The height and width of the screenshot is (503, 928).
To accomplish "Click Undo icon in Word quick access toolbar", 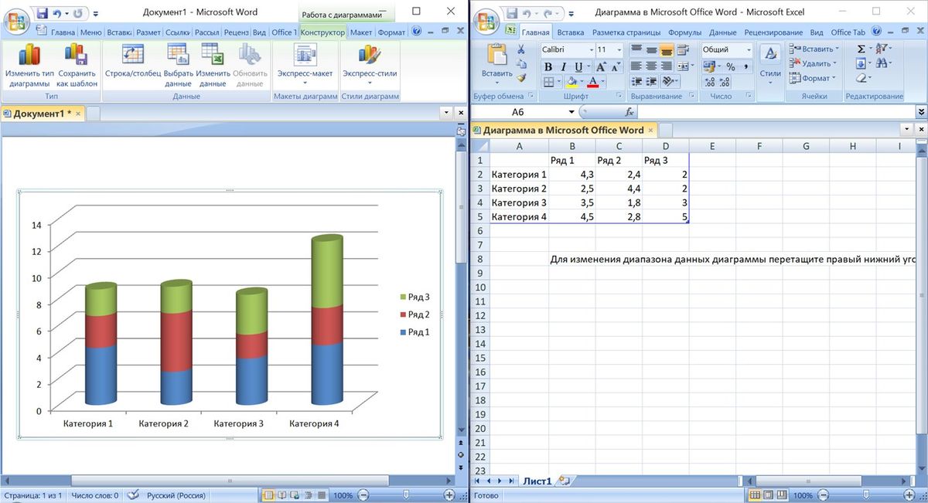I will (58, 13).
